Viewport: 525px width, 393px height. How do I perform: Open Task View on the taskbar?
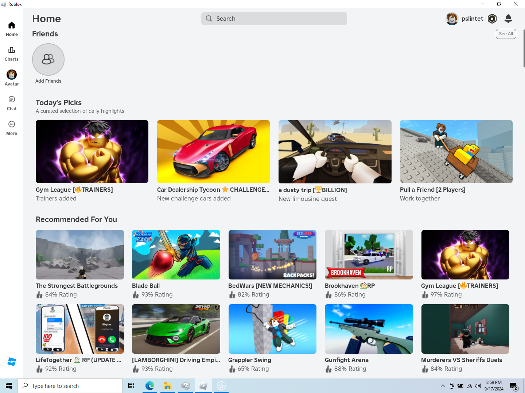(x=131, y=386)
